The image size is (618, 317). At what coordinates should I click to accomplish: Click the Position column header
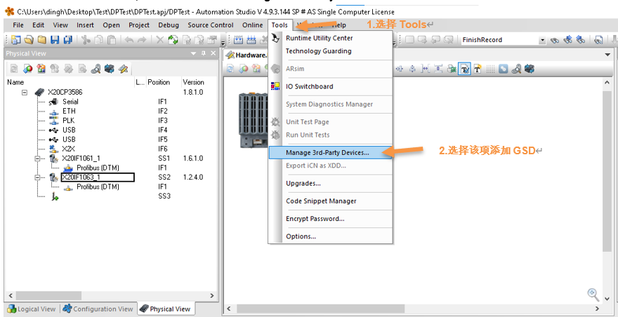pyautogui.click(x=159, y=82)
